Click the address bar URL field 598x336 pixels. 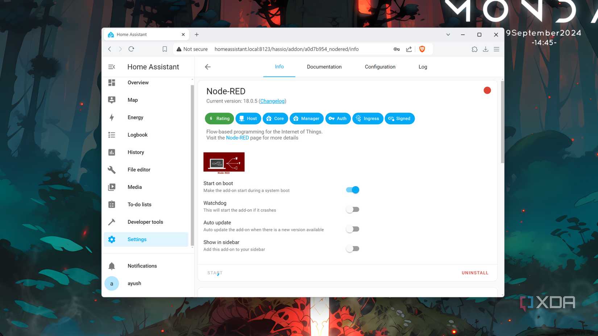pos(286,49)
